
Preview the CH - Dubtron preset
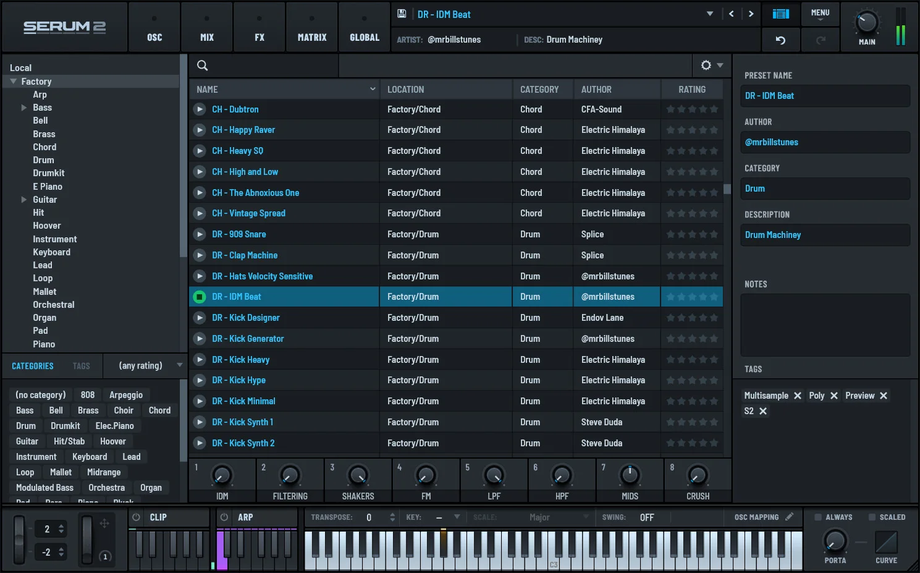(x=199, y=109)
